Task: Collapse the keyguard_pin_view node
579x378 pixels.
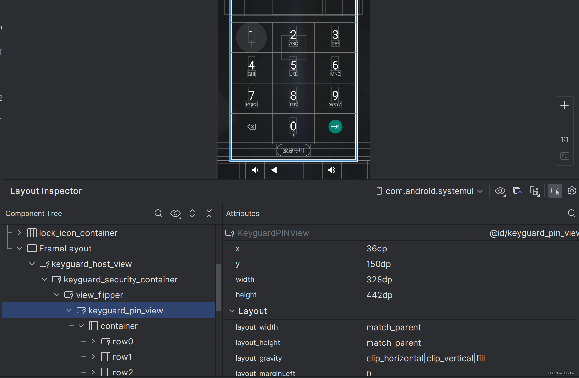Action: (x=69, y=310)
